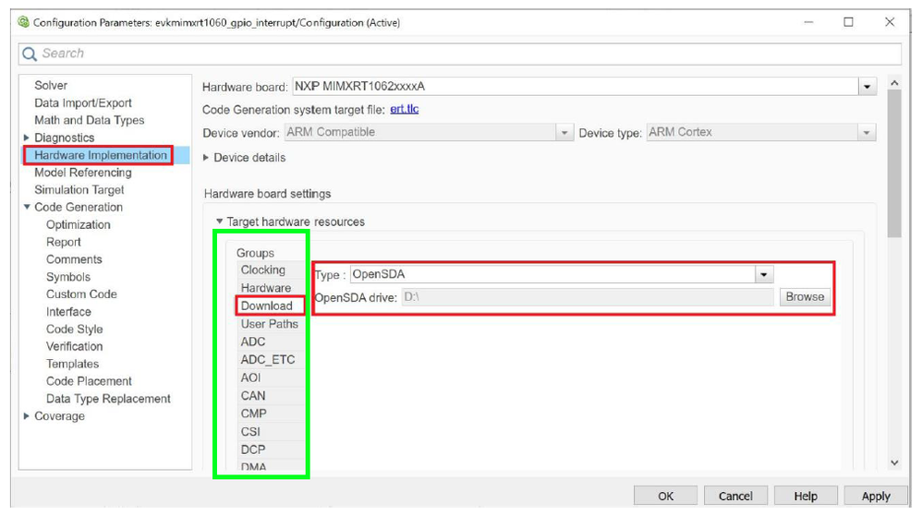The image size is (922, 515).
Task: Click the Simulink icon in title bar
Action: click(x=23, y=22)
